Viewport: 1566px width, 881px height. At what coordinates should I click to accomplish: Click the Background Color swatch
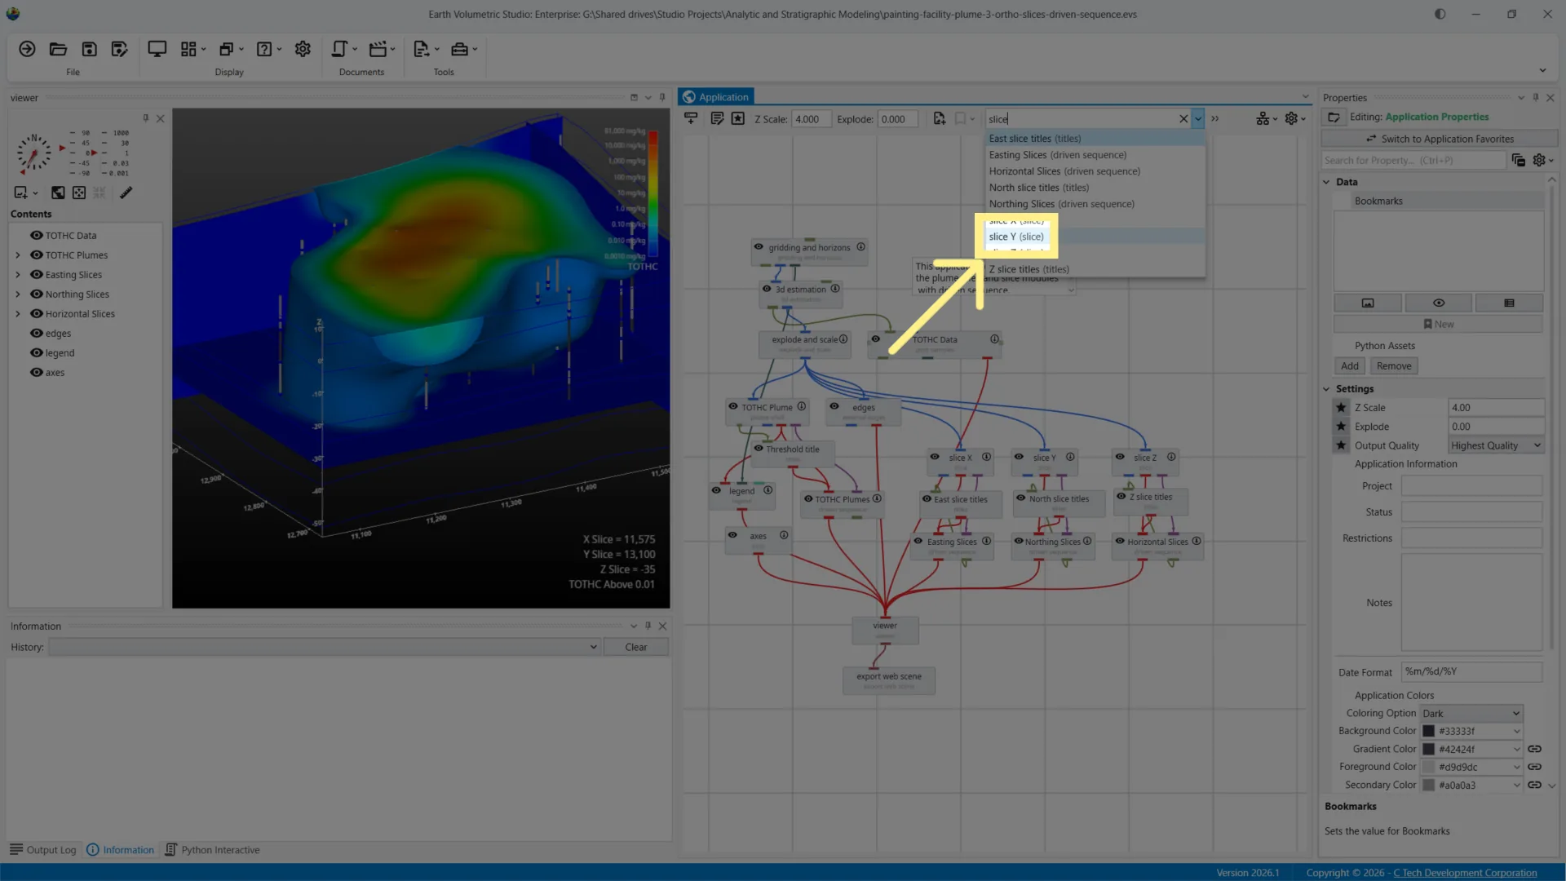click(x=1428, y=731)
